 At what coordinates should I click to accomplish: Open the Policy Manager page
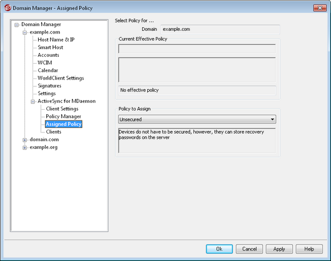pos(63,117)
